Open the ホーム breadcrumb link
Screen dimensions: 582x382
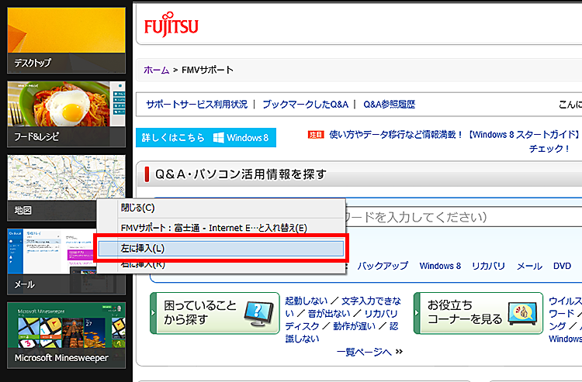tap(156, 71)
